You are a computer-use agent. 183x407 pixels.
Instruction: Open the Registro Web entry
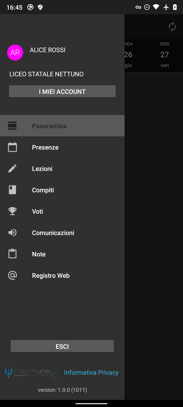pyautogui.click(x=51, y=276)
